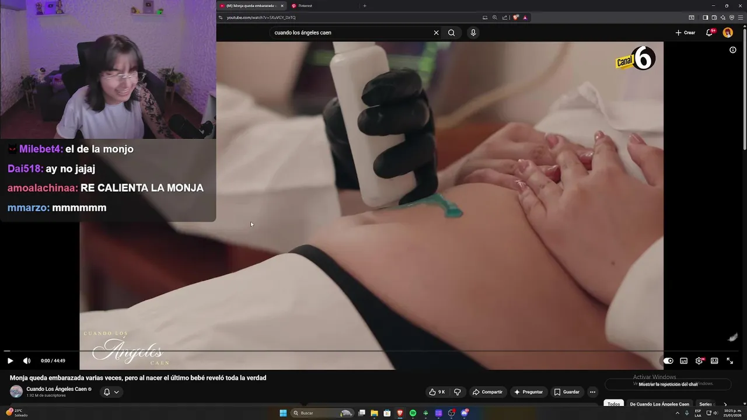
Task: Open Cuando Los Ángeles Caen channel name link
Action: pos(57,389)
